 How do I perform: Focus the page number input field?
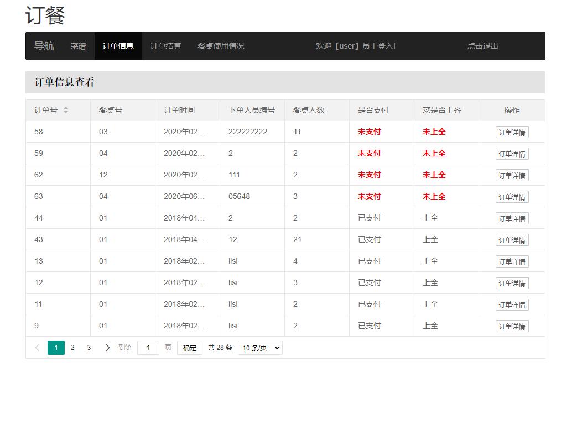pyautogui.click(x=148, y=348)
